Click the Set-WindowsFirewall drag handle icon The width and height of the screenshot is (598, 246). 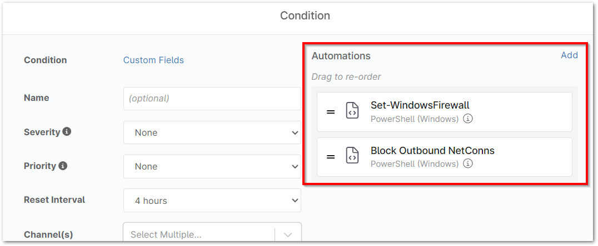click(x=331, y=112)
